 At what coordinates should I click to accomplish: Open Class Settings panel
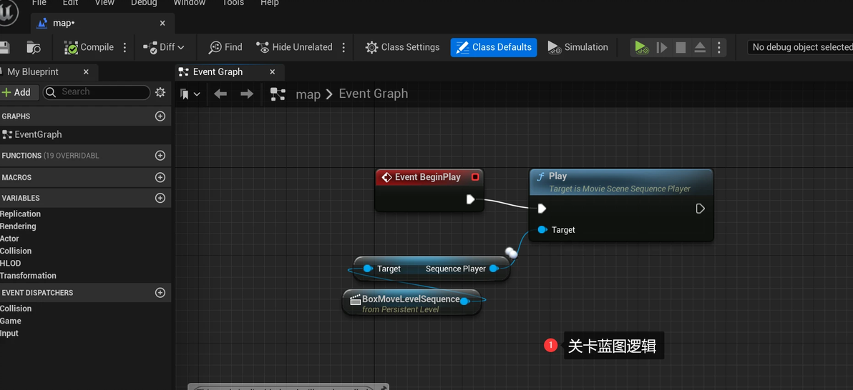click(x=402, y=47)
